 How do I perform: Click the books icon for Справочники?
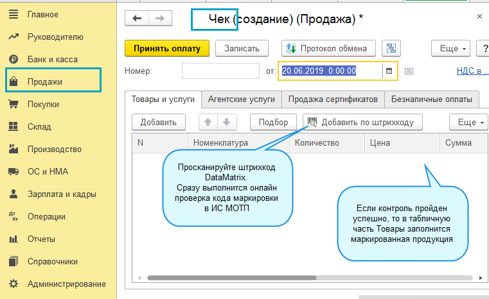(13, 261)
